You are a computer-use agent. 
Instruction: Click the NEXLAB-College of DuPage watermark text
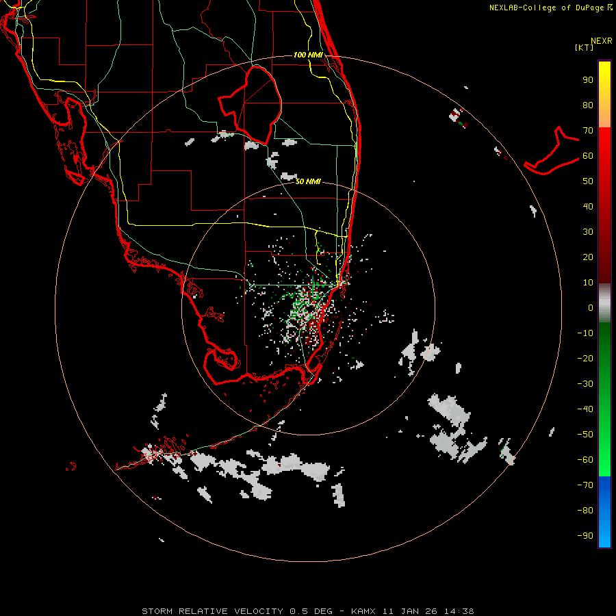pyautogui.click(x=550, y=8)
